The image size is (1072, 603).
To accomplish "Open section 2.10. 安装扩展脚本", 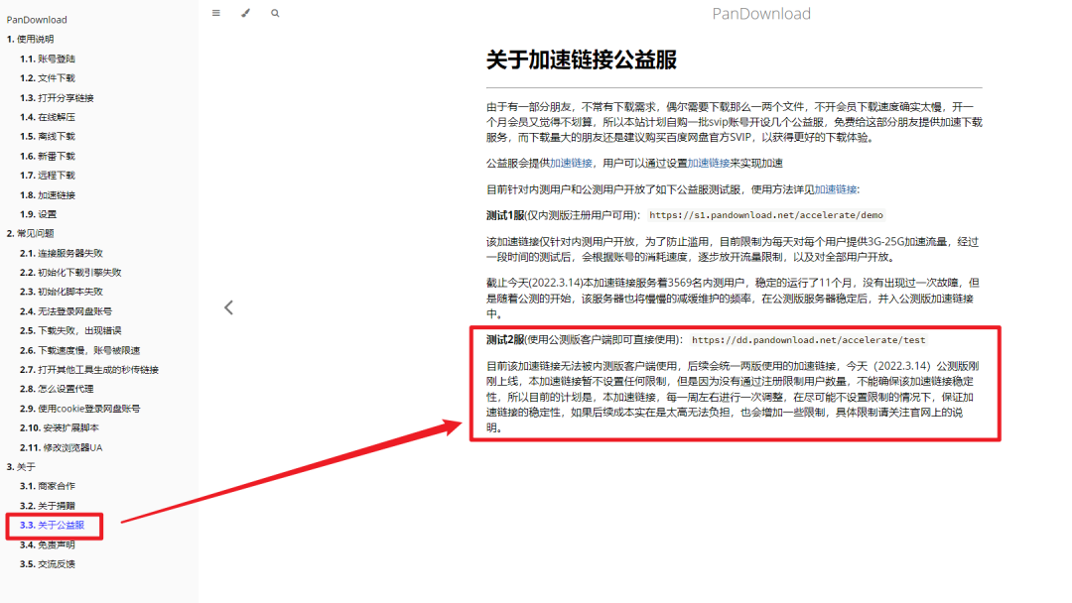I will click(x=60, y=427).
